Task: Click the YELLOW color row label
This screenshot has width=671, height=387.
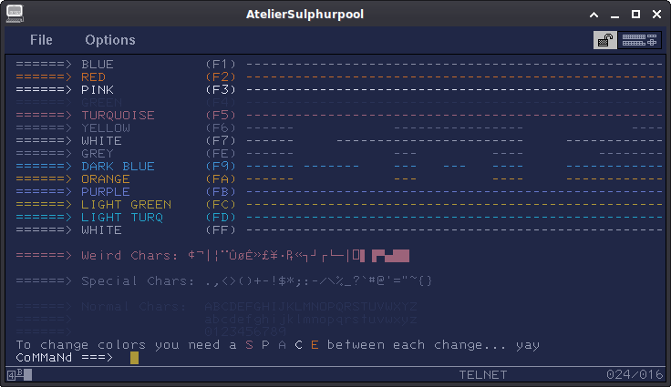Action: (x=106, y=127)
